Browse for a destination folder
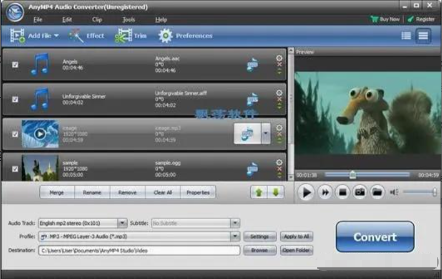This screenshot has width=442, height=279. [x=260, y=250]
